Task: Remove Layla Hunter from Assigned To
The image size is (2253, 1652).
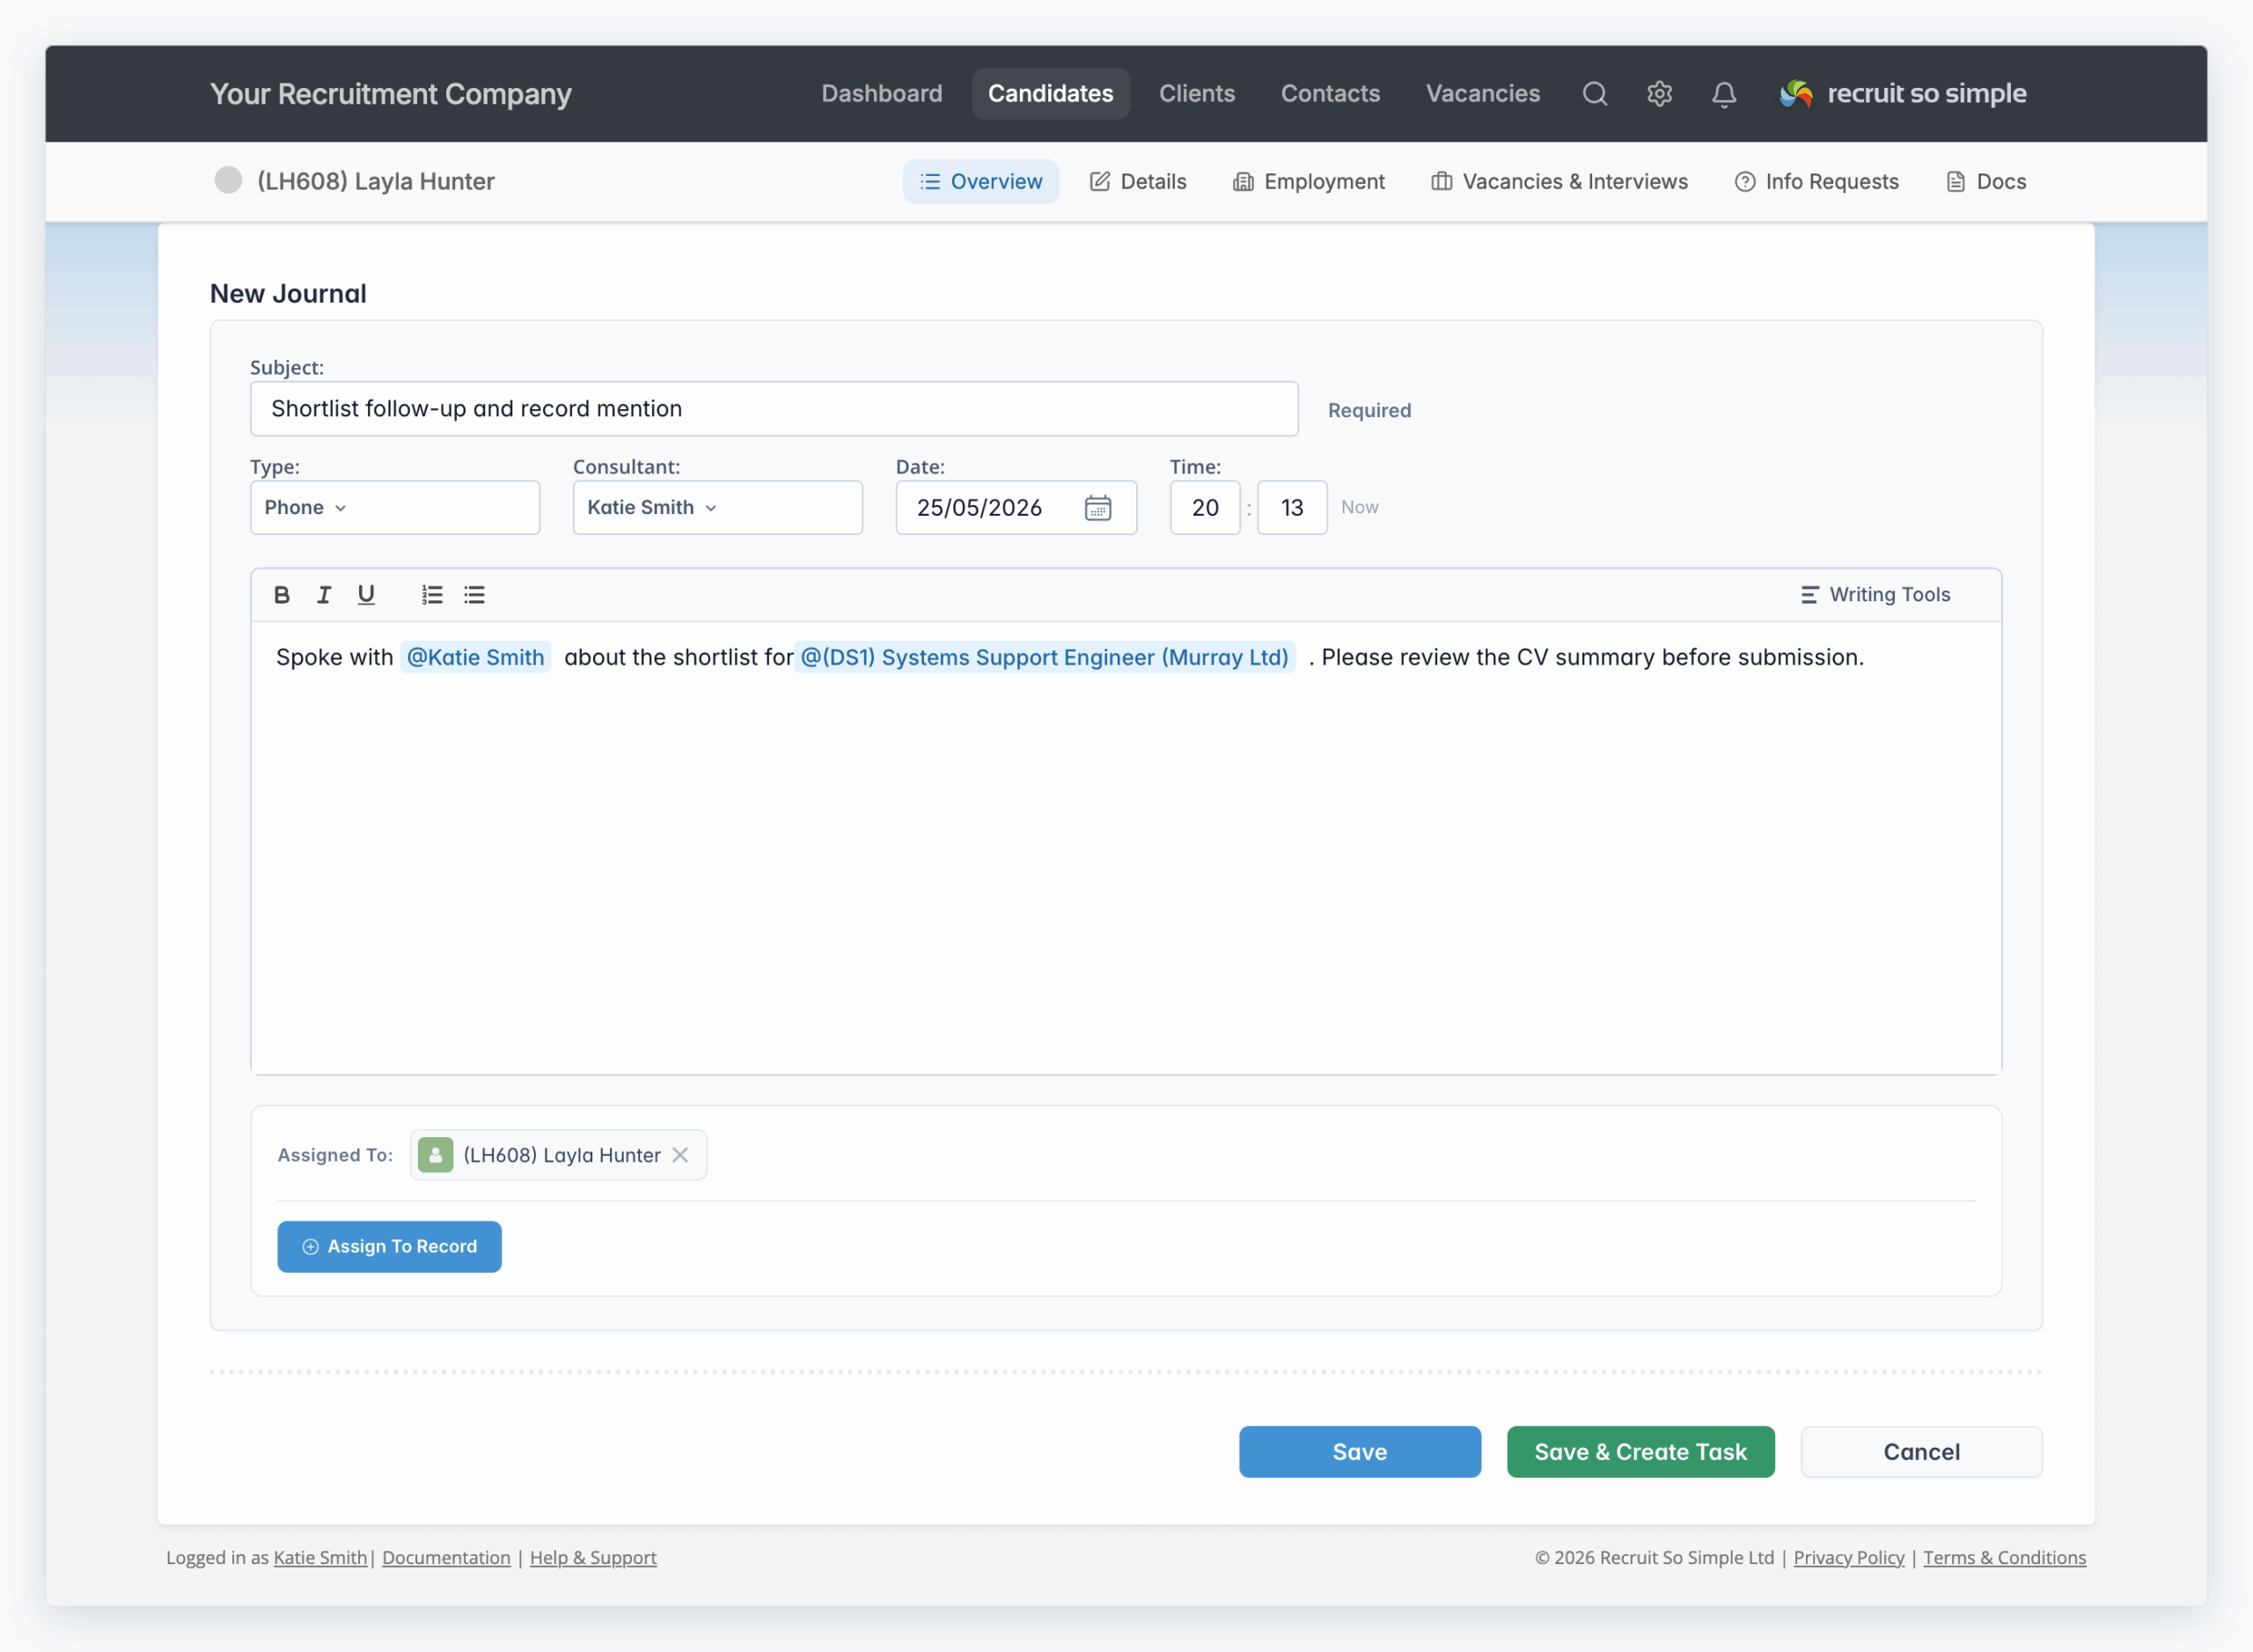Action: 680,1155
